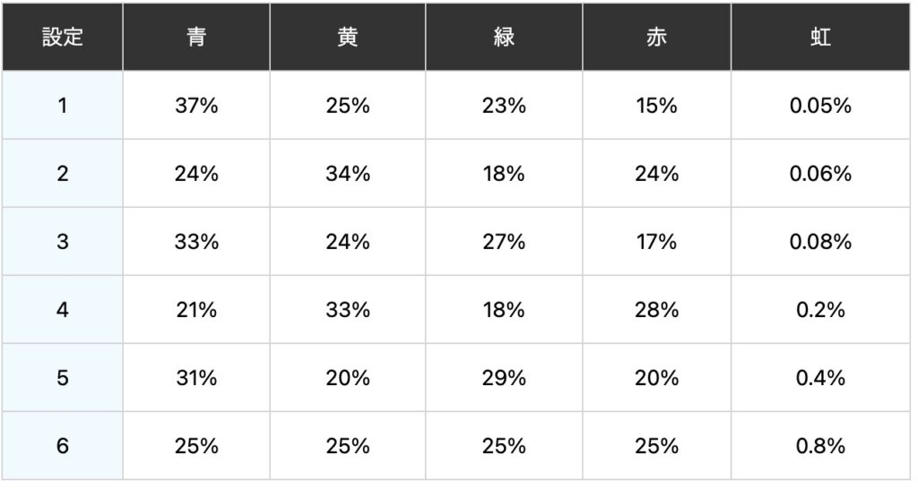This screenshot has width=918, height=488.
Task: Click the 37% cell in 青 column
Action: click(196, 106)
